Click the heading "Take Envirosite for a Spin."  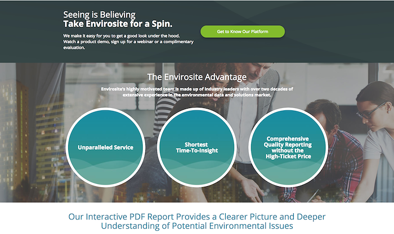pyautogui.click(x=118, y=24)
